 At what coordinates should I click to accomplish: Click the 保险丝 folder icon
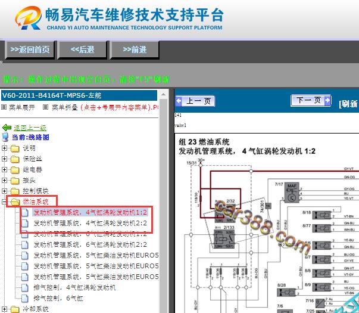pyautogui.click(x=15, y=159)
